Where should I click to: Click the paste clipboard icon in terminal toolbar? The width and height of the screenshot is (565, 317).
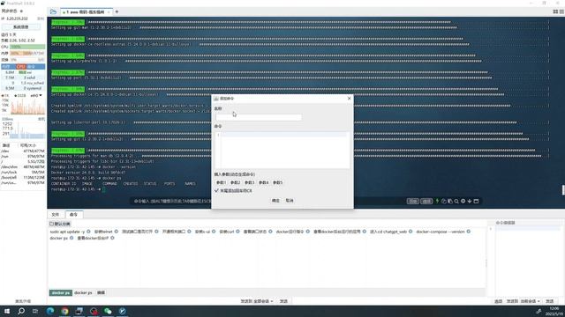pyautogui.click(x=450, y=202)
